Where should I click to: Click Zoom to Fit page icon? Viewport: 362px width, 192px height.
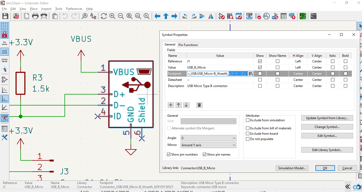[x=129, y=16]
